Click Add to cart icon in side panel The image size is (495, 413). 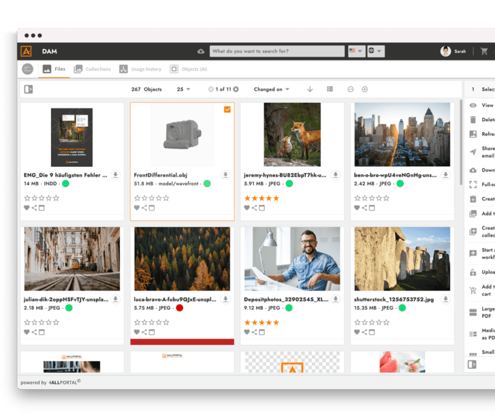(x=473, y=291)
